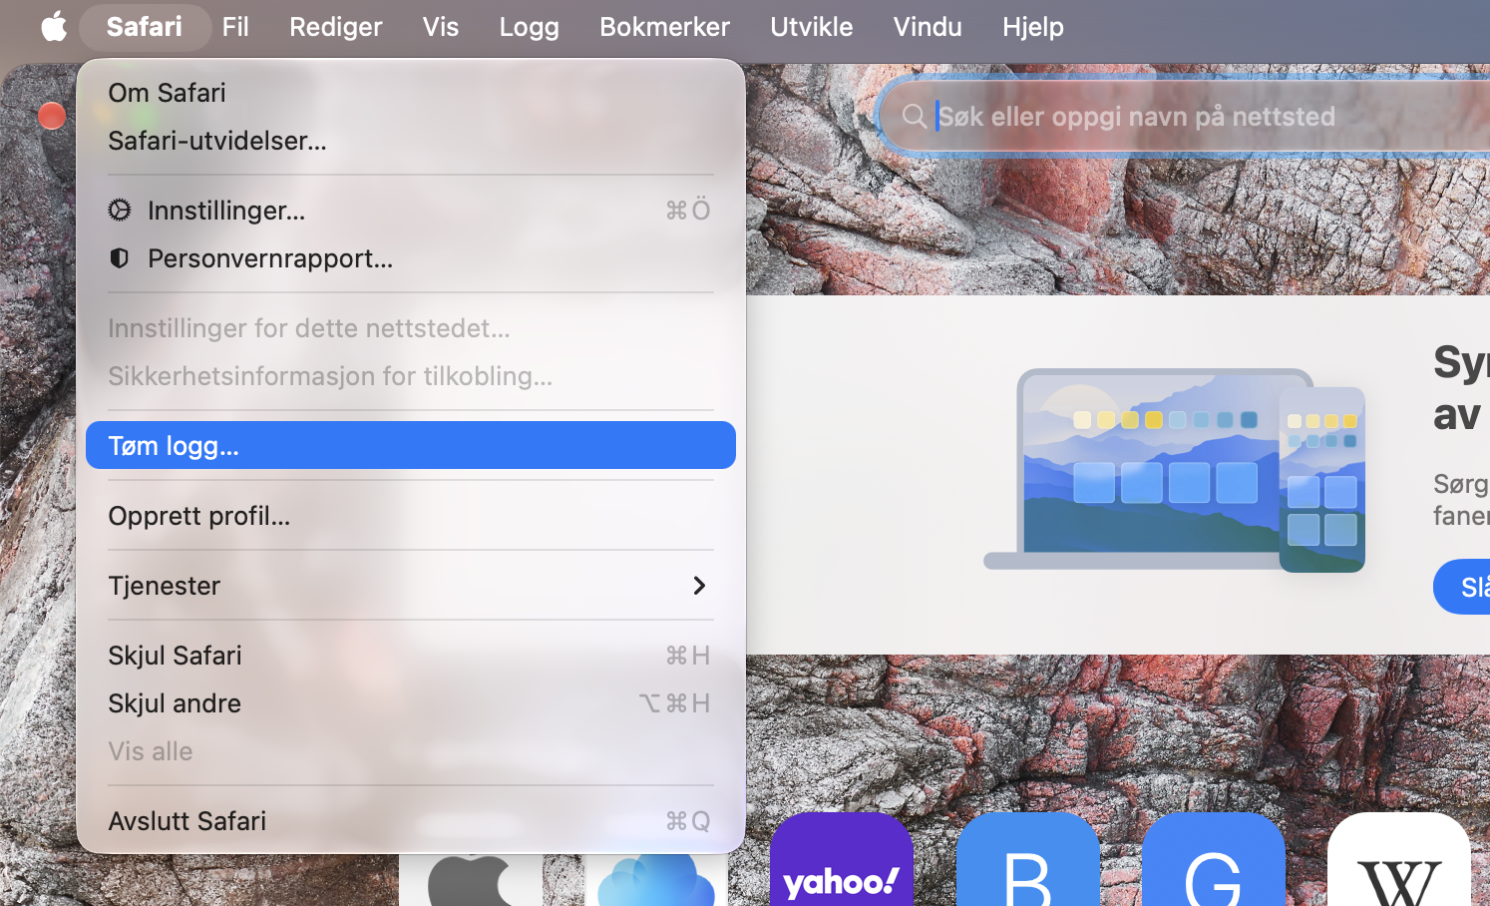Viewport: 1490px width, 906px height.
Task: Open the Tjenester menu entry
Action: click(x=411, y=586)
